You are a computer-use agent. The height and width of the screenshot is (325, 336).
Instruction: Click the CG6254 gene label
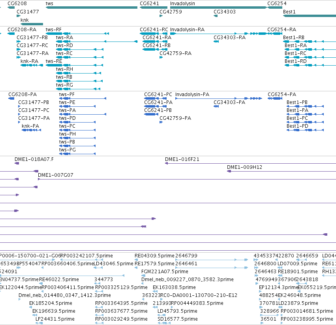click(x=277, y=4)
